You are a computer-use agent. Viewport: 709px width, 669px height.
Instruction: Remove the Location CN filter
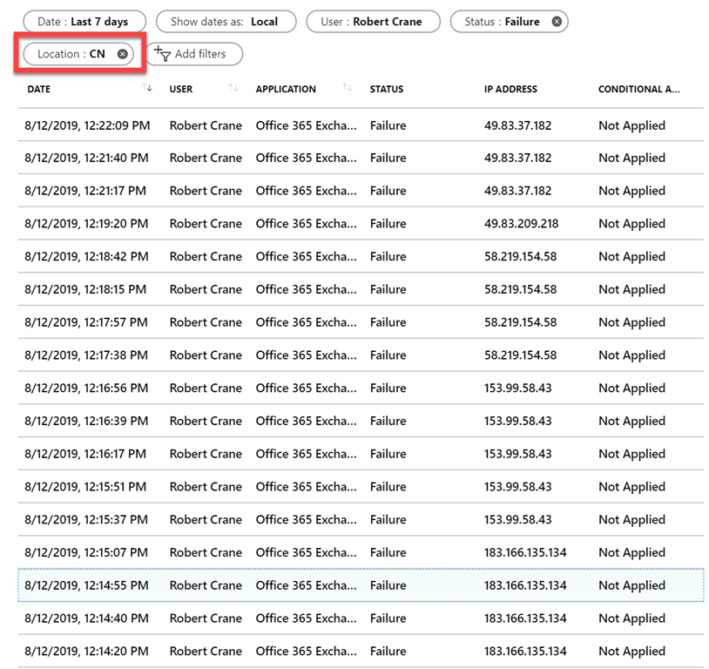click(122, 54)
